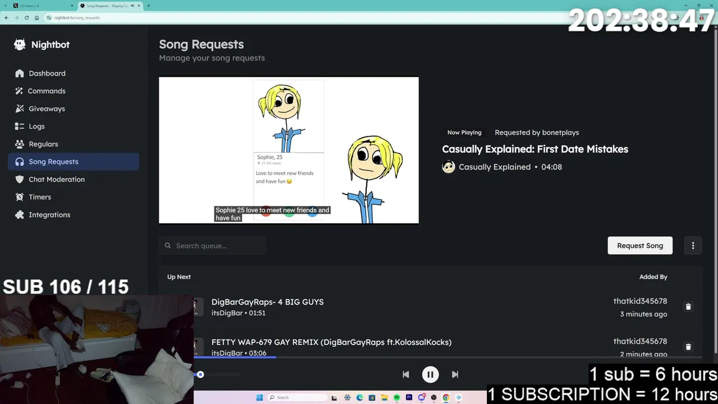
Task: Click the Commands wand icon
Action: coord(20,91)
